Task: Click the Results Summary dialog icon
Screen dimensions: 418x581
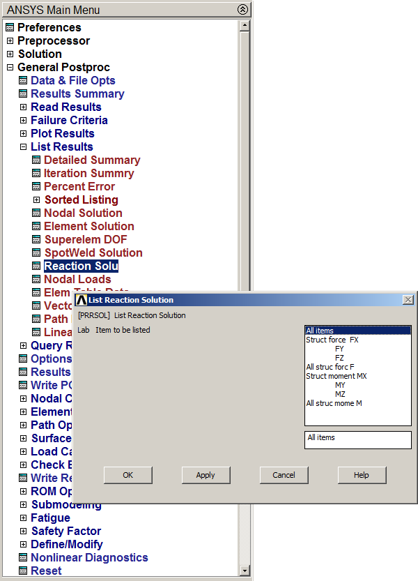Action: coord(23,94)
